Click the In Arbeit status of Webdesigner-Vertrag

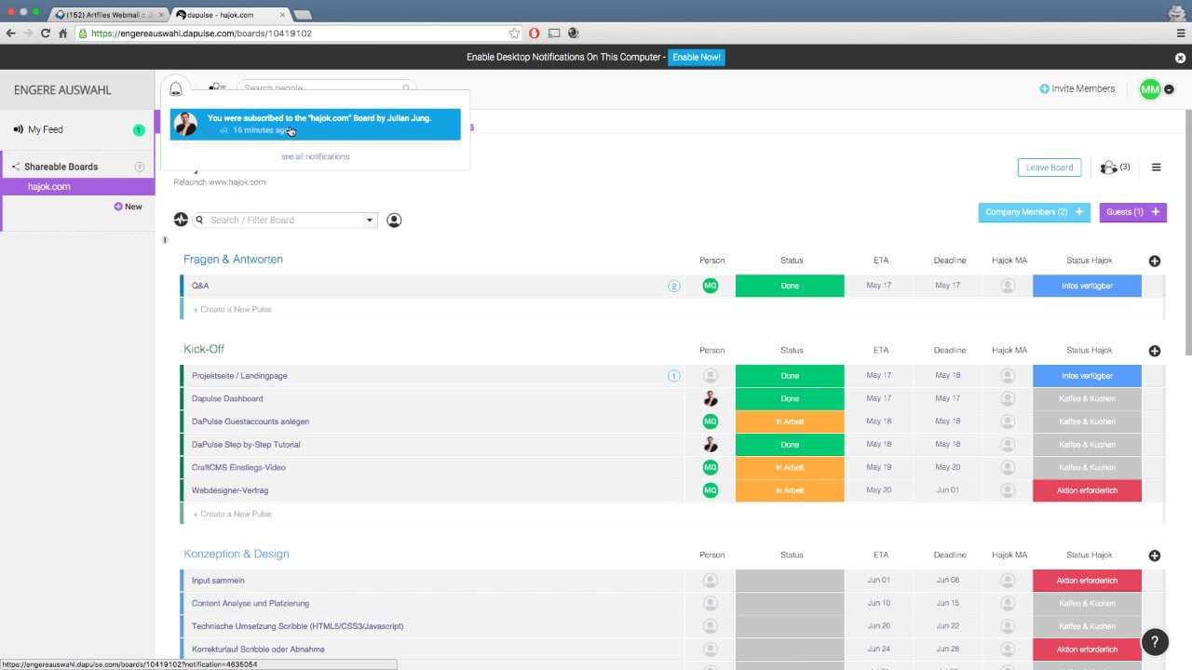(x=790, y=490)
